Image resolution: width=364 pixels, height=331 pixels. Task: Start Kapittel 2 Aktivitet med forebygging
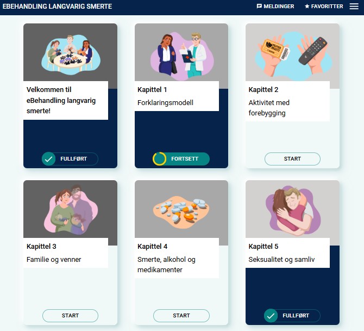point(292,159)
